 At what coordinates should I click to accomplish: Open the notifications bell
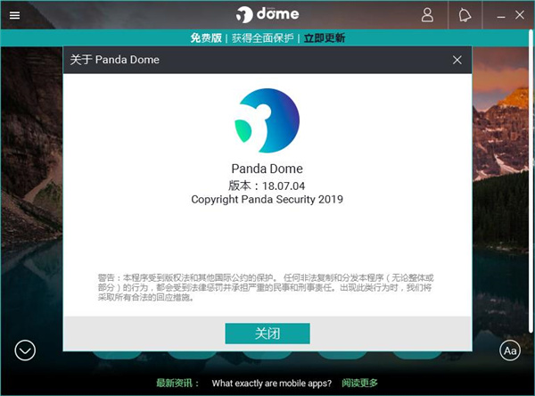pos(465,15)
